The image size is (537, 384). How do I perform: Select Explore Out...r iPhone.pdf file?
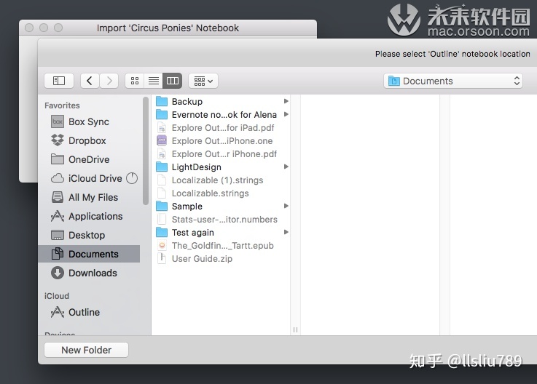[224, 154]
